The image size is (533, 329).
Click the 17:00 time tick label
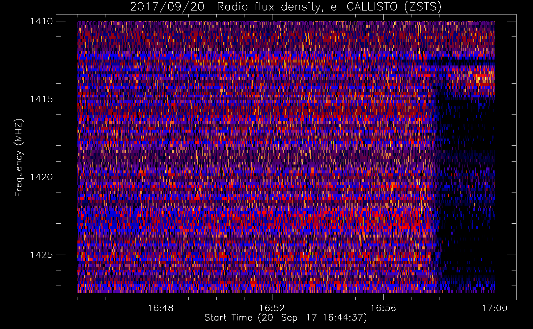point(495,308)
